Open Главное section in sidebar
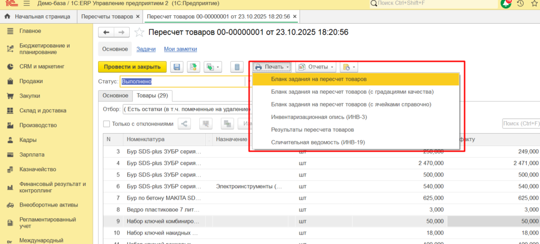This screenshot has height=244, width=540. click(30, 31)
